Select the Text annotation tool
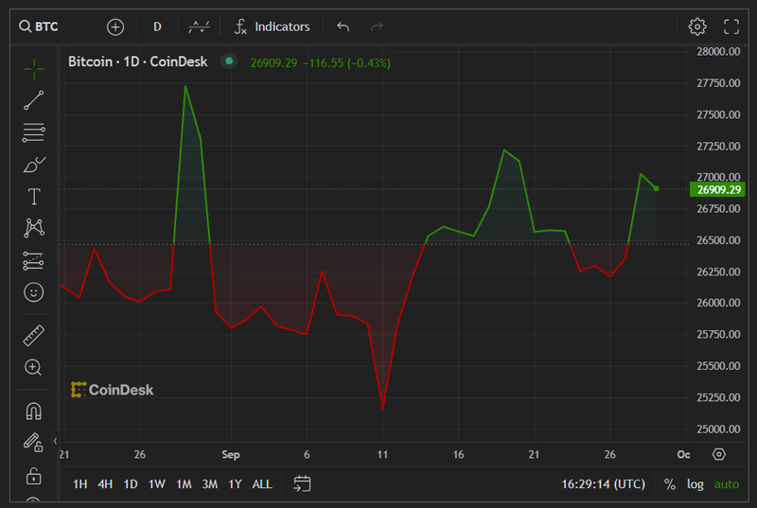Screen dimensions: 757x508 34,197
